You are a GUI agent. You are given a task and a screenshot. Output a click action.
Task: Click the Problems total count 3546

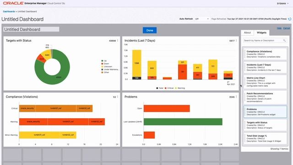tap(232, 97)
